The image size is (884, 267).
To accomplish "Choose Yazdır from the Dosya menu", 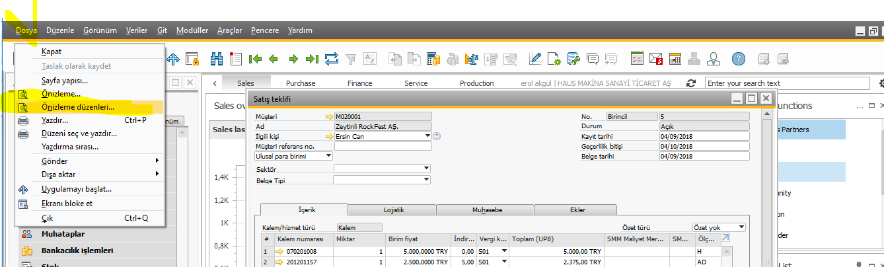I will (55, 120).
